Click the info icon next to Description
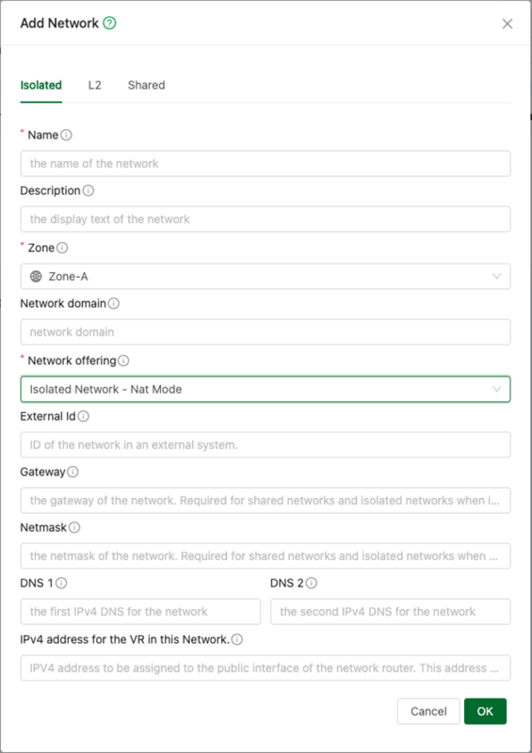The height and width of the screenshot is (753, 532). (89, 191)
